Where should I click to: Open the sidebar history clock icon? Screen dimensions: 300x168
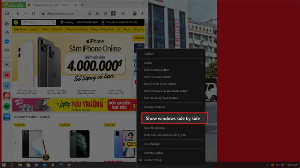(x=7, y=33)
